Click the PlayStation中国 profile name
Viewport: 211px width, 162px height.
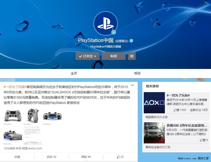tap(96, 40)
